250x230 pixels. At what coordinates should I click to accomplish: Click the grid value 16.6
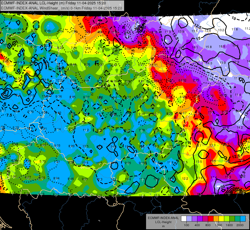coord(222,46)
